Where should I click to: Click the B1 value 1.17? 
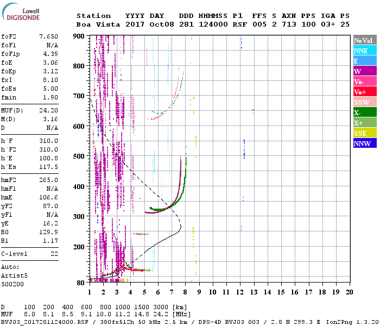tap(50, 241)
